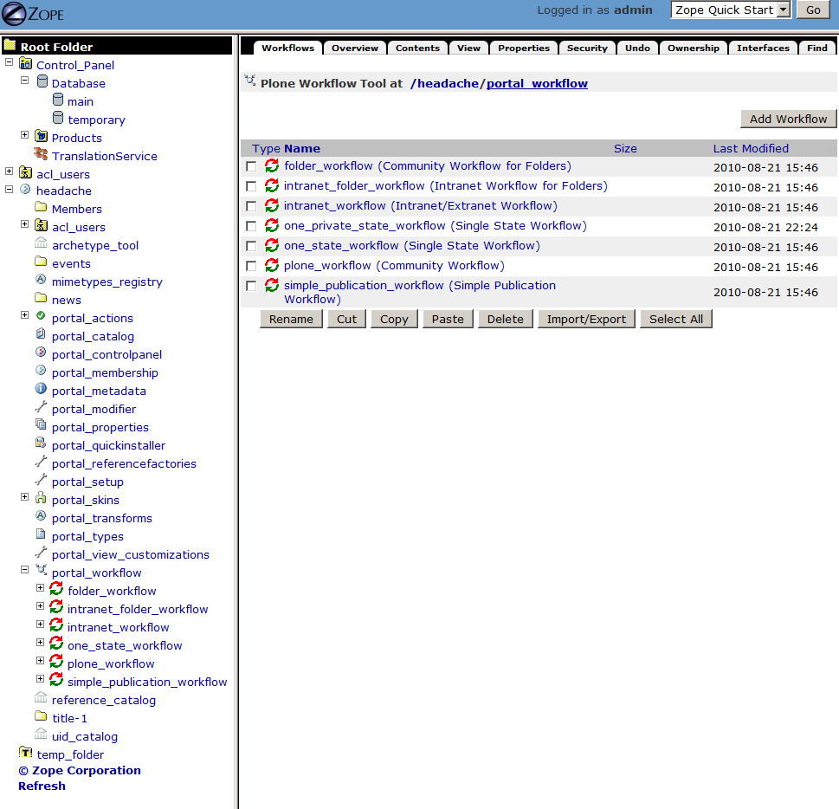Image resolution: width=839 pixels, height=809 pixels.
Task: Click the Delete button
Action: click(x=505, y=319)
